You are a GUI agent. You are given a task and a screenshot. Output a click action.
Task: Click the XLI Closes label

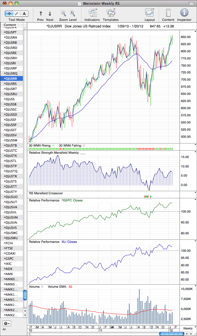(69, 242)
